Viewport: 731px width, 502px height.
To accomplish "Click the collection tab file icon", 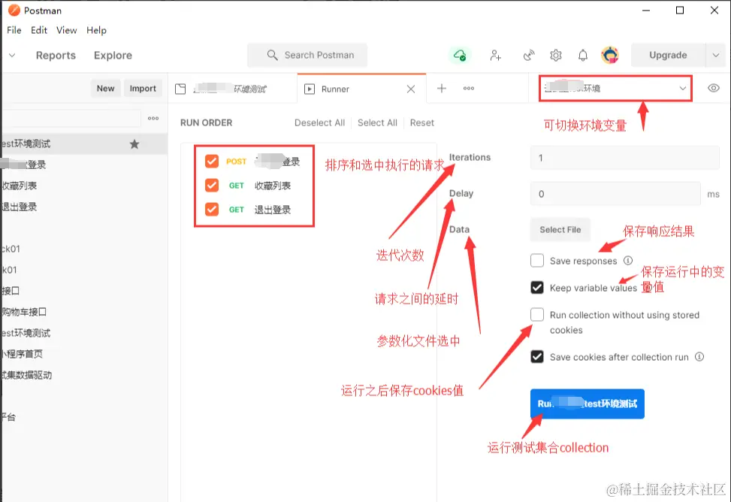I will [180, 89].
